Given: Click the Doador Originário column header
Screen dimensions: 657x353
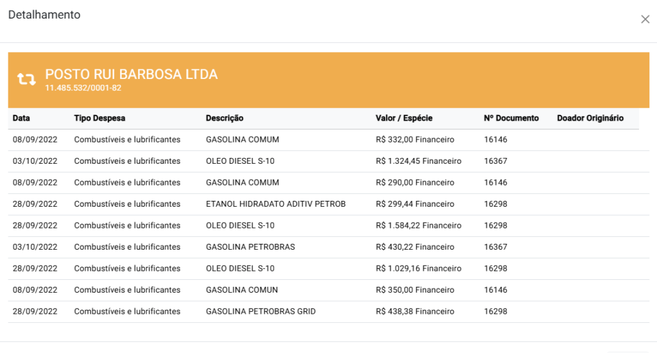Looking at the screenshot, I should click(x=590, y=118).
